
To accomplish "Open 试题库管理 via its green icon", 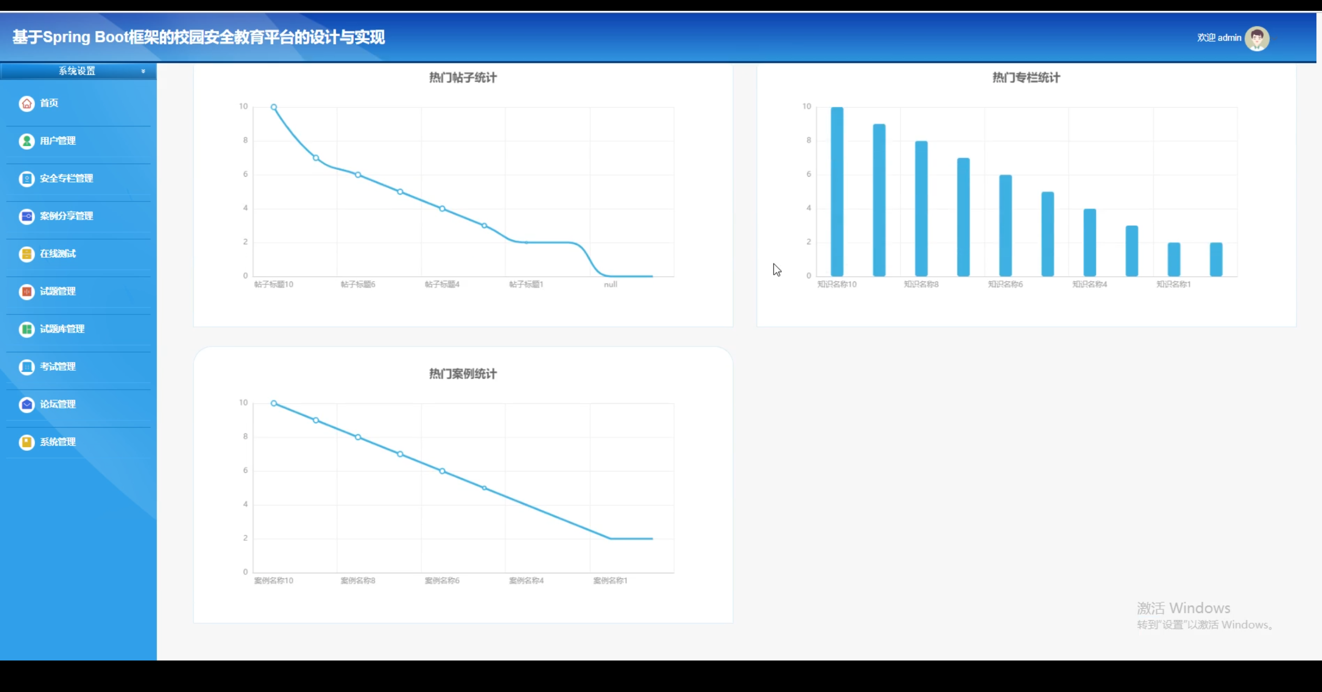I will [x=26, y=329].
